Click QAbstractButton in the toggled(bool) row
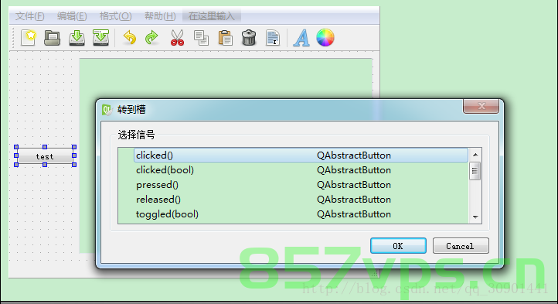The image size is (558, 304). [x=354, y=213]
